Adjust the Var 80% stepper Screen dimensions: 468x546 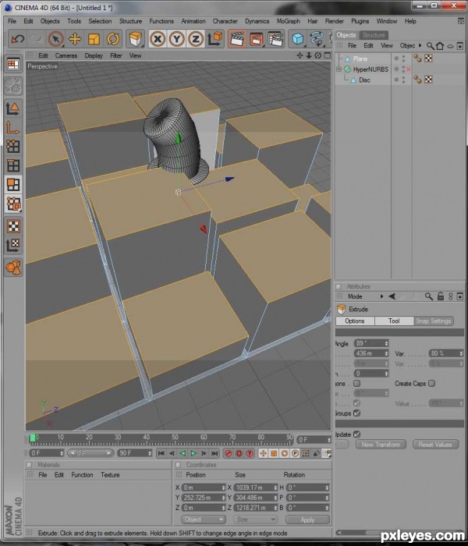(461, 353)
